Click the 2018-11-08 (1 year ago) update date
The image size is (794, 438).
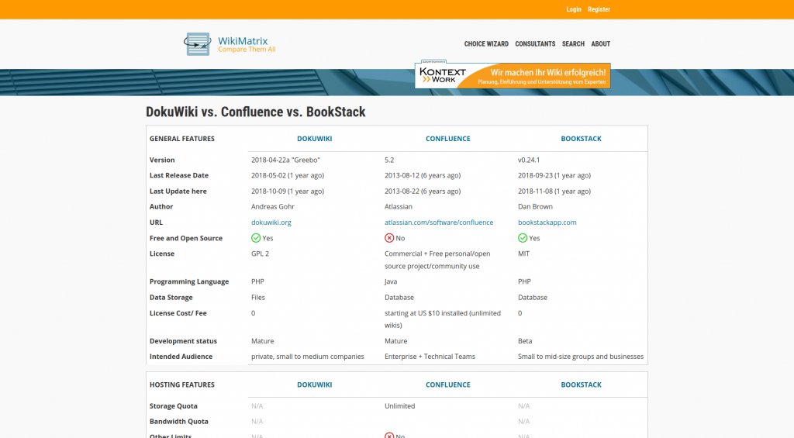pyautogui.click(x=554, y=191)
